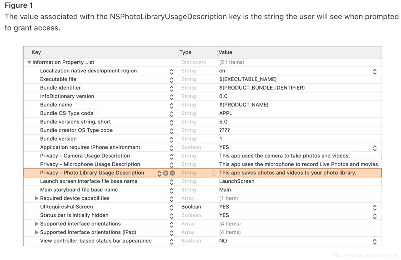
Task: Click the minus icon on Photo Library row
Action: [172, 173]
